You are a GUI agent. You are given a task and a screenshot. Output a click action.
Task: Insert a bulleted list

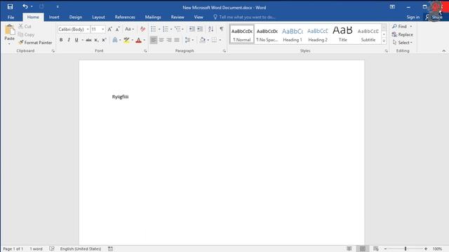[154, 29]
